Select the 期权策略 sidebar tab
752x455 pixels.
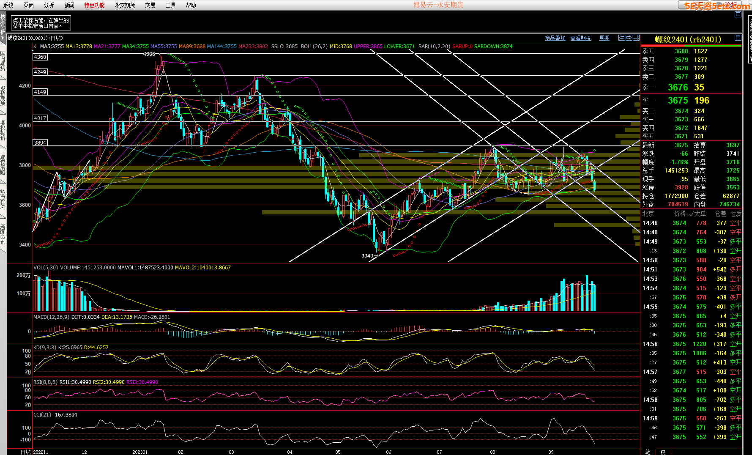[x=3, y=165]
